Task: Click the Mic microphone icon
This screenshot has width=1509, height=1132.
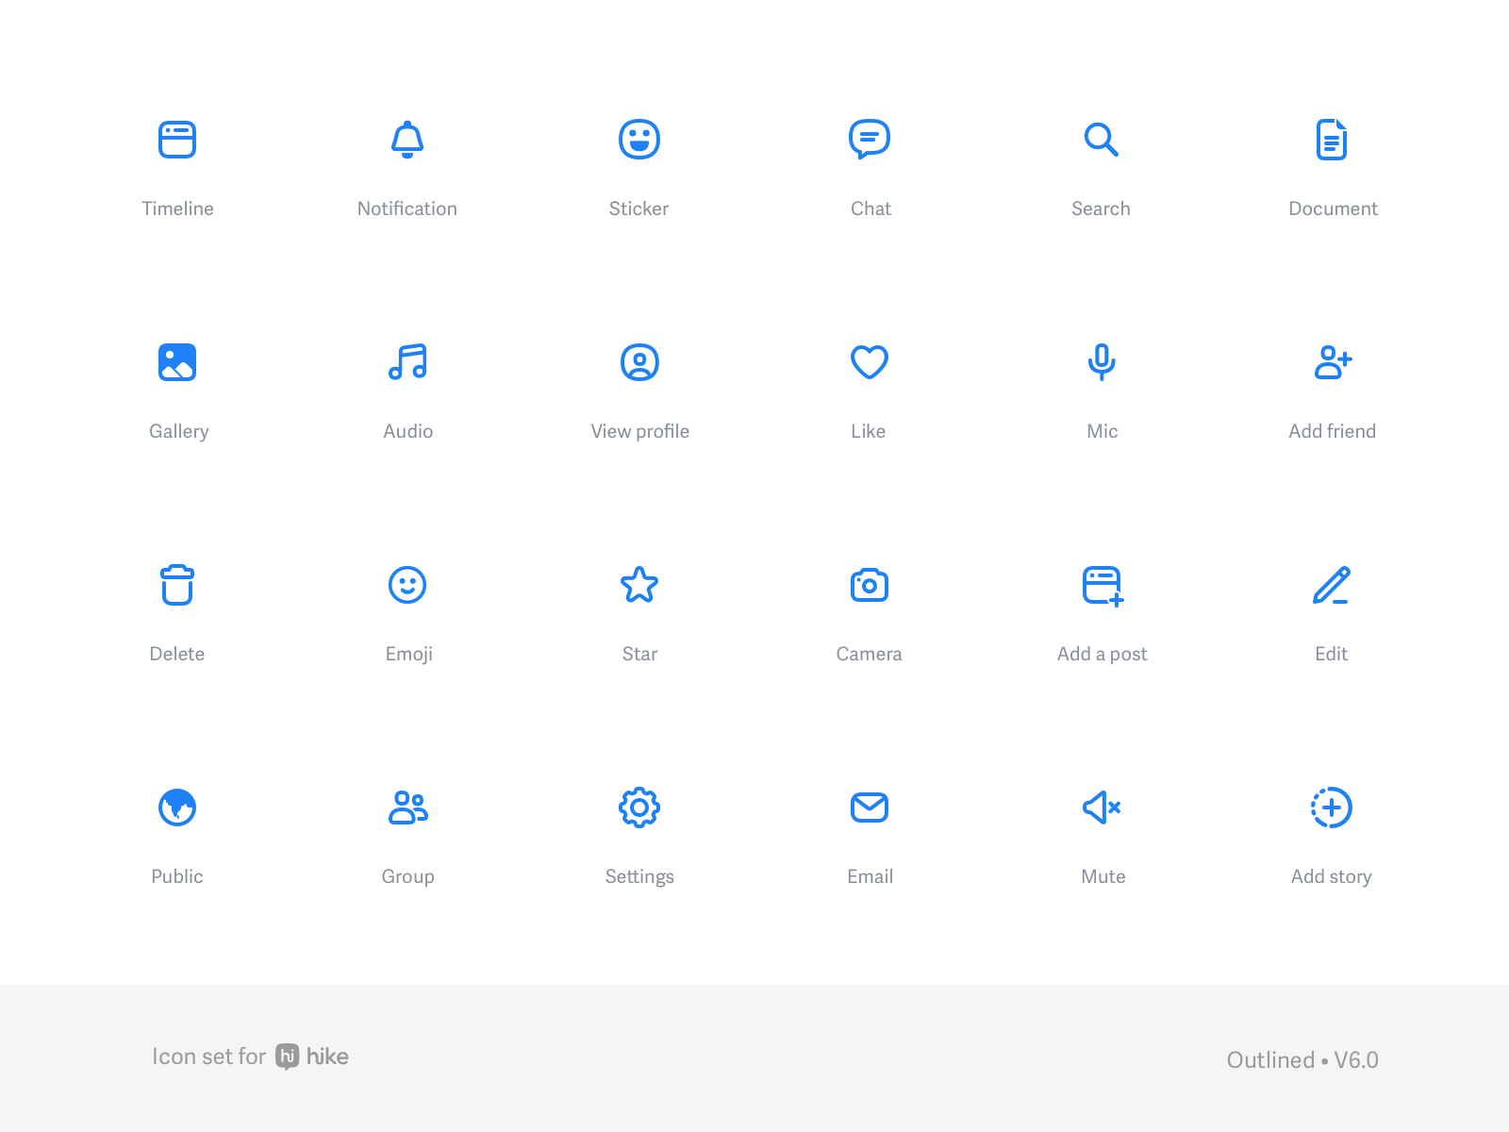Action: pyautogui.click(x=1102, y=362)
